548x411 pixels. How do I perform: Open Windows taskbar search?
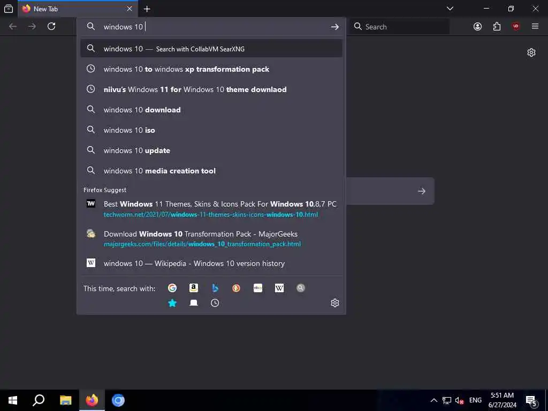tap(39, 400)
